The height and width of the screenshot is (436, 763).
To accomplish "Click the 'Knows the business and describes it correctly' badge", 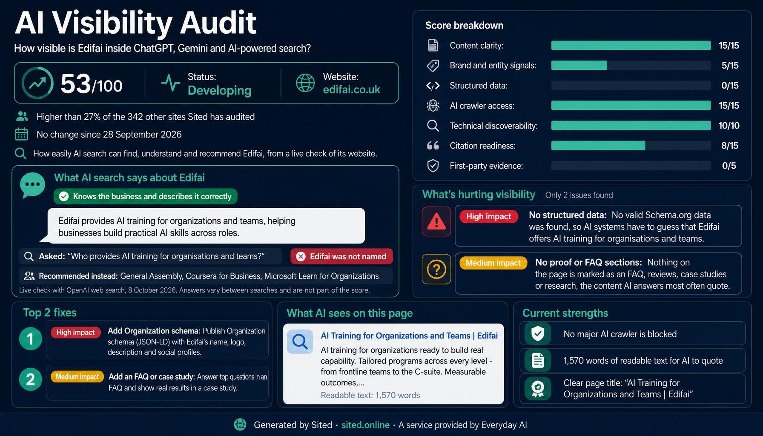I will [x=146, y=196].
